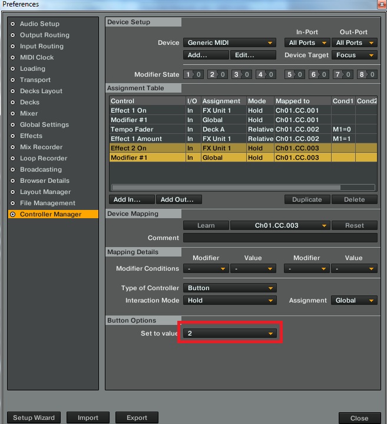Click the Duplicate button
Viewport: 387px width, 424px height.
307,199
